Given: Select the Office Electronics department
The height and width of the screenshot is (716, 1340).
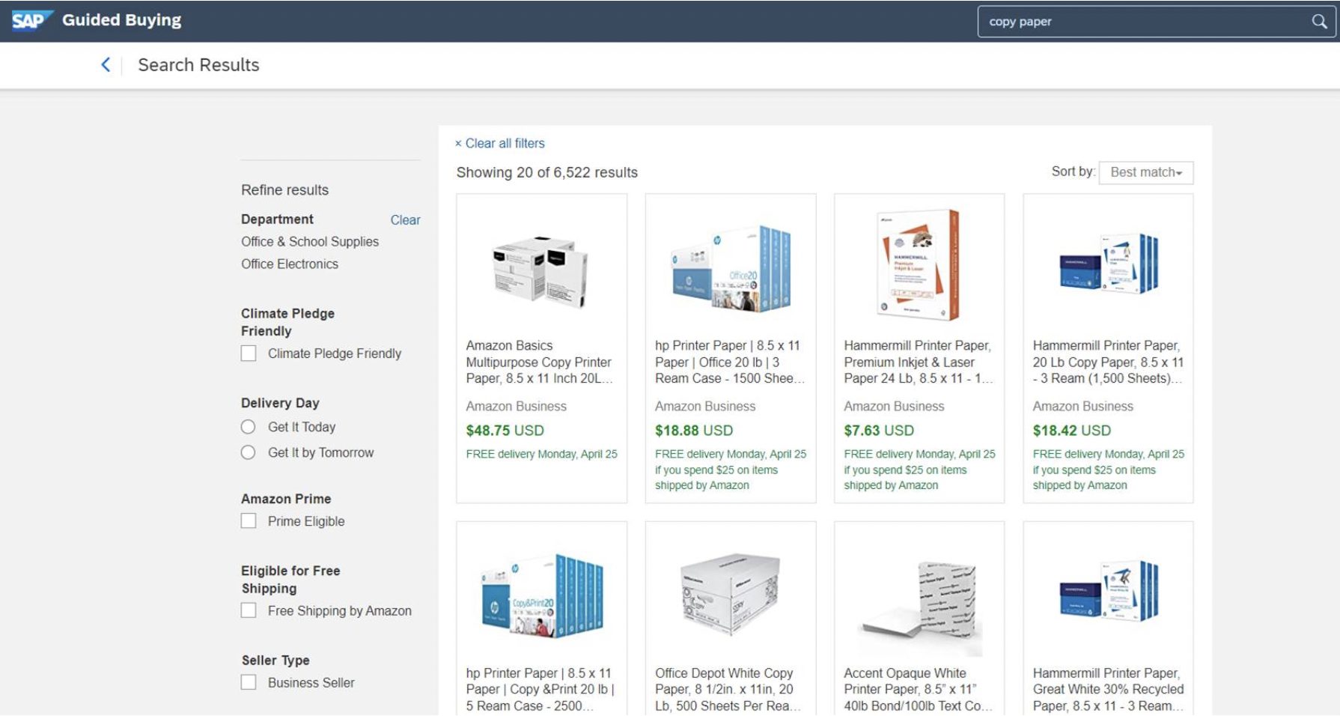Looking at the screenshot, I should [x=290, y=264].
